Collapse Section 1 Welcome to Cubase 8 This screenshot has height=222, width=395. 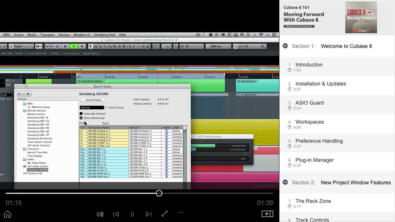point(285,46)
